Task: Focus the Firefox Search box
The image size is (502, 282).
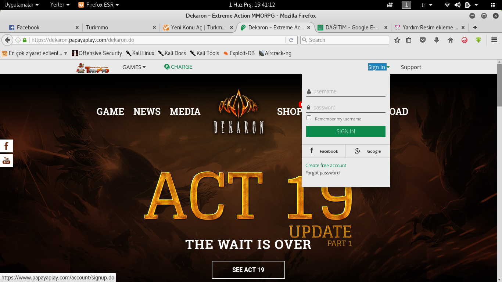Action: tap(345, 40)
